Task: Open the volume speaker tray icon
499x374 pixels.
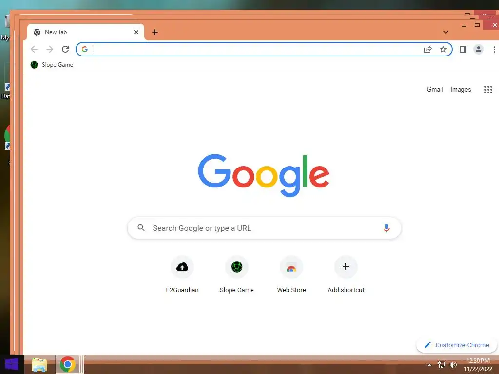Action: click(x=453, y=365)
